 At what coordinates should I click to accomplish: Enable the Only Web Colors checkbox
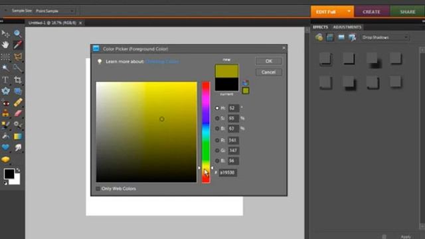click(98, 189)
